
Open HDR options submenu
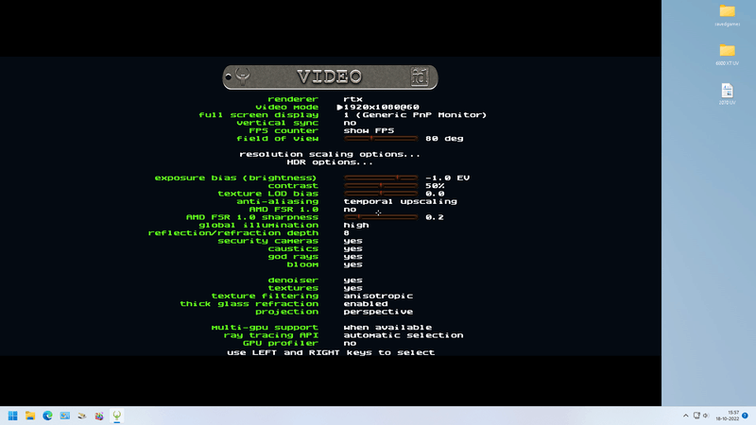[x=330, y=161]
